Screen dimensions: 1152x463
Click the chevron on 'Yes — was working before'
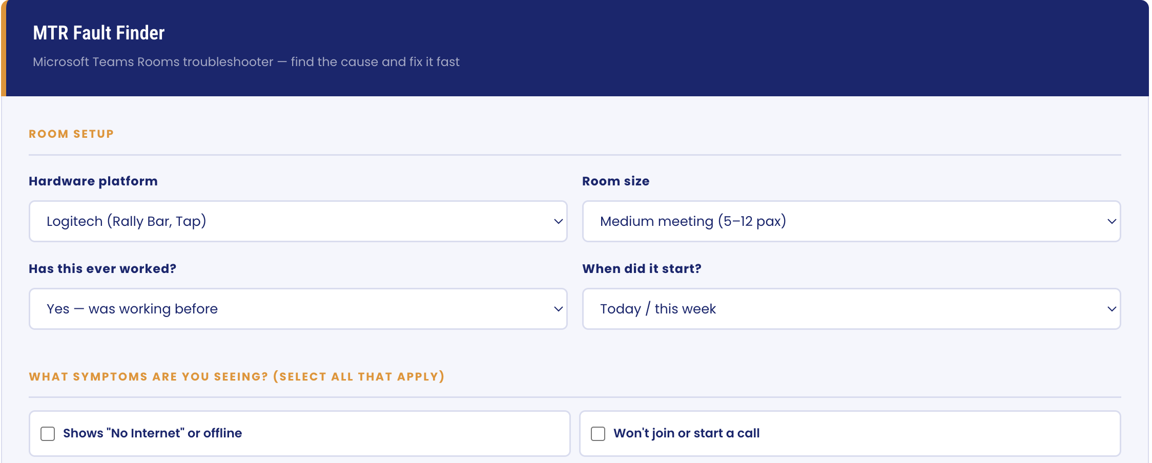558,309
